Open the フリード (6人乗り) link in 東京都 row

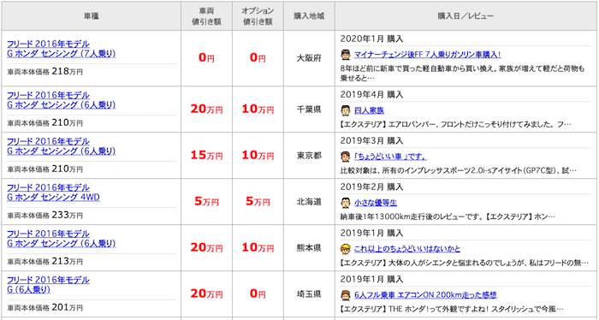pos(61,146)
